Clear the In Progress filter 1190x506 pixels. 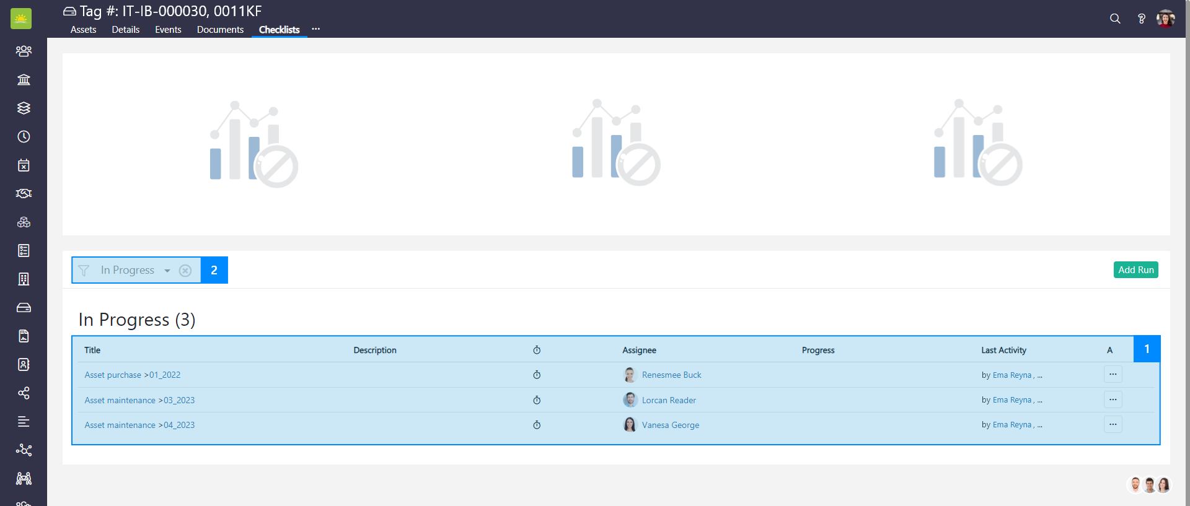[x=185, y=271]
